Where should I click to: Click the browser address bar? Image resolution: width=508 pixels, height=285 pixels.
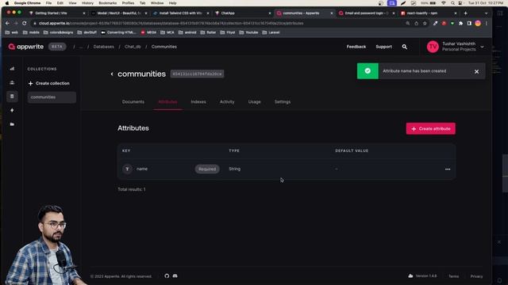click(x=221, y=23)
